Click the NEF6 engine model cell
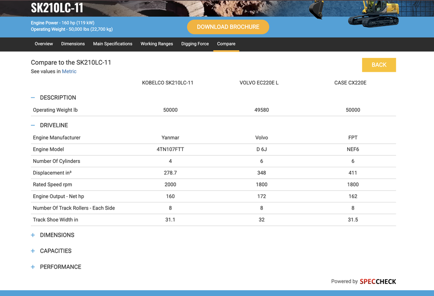Image resolution: width=434 pixels, height=296 pixels. pyautogui.click(x=353, y=149)
